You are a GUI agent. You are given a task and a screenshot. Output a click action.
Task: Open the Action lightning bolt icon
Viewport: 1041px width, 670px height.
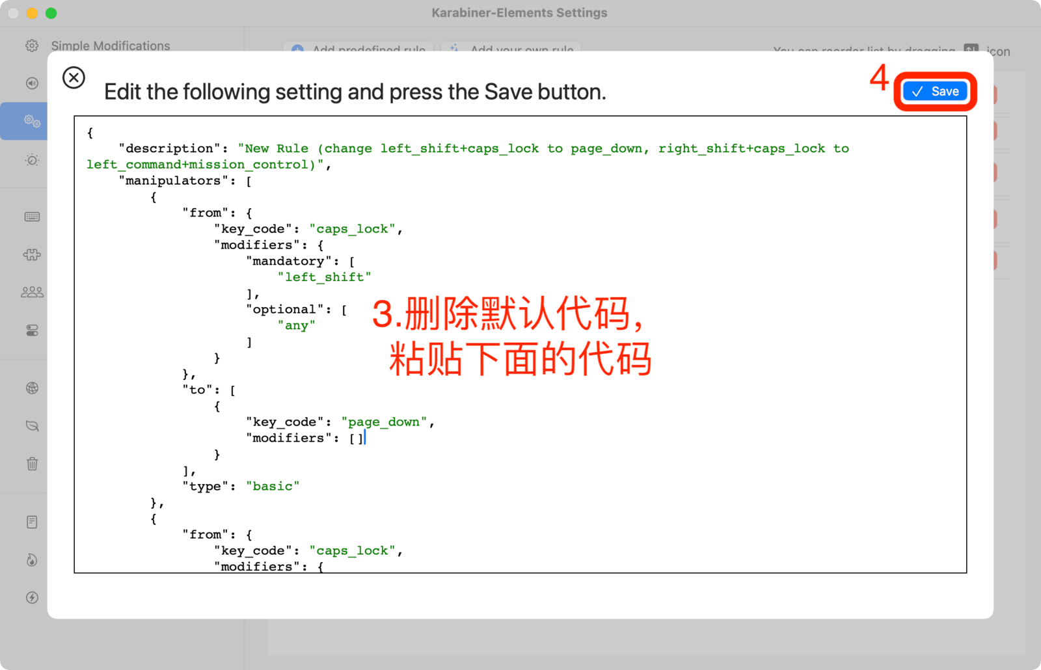click(x=32, y=598)
